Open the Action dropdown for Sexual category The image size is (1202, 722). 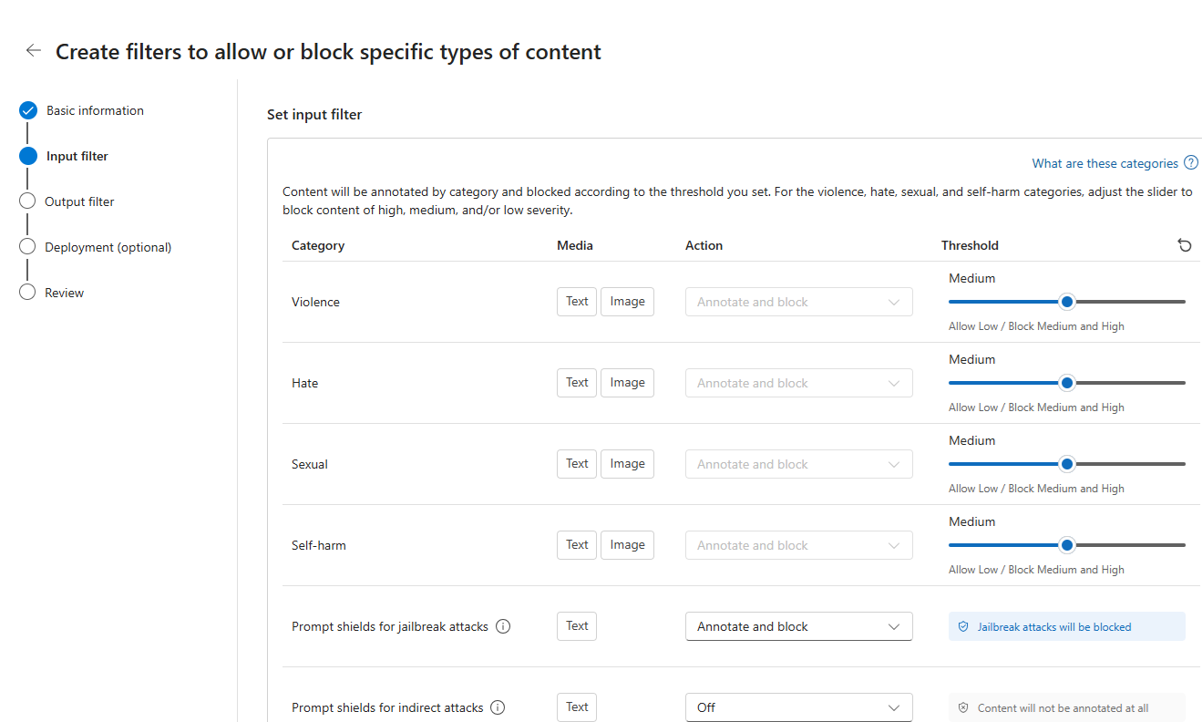798,463
